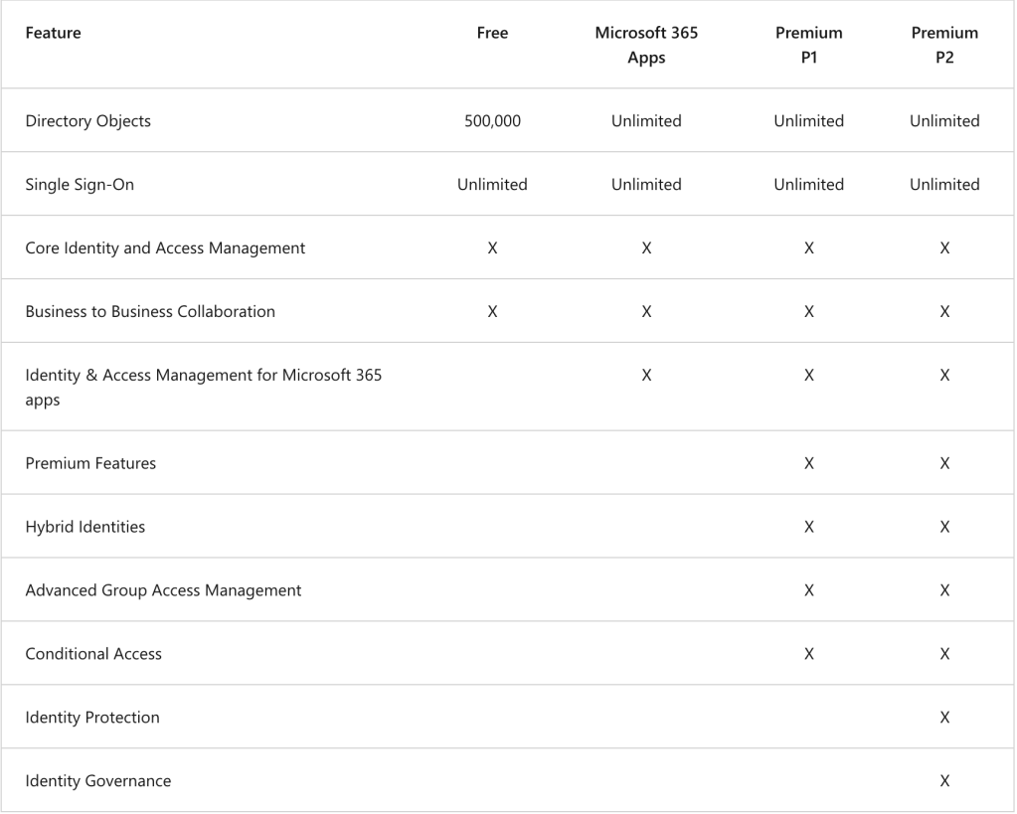
Task: Click the X for Identity Governance under Premium P2
Action: (944, 781)
